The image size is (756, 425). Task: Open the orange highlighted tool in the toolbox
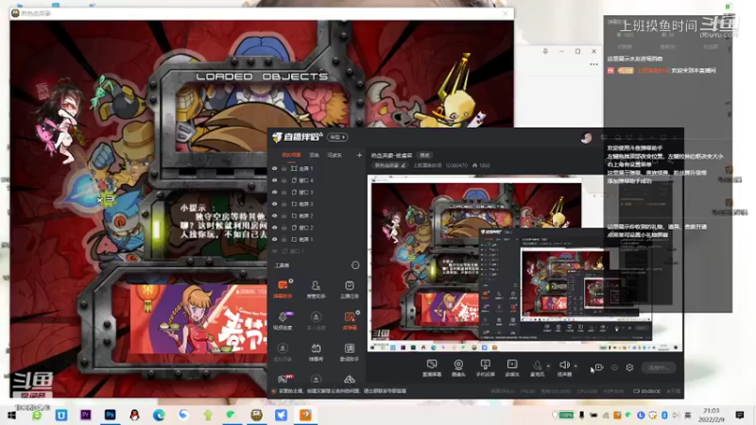[349, 320]
